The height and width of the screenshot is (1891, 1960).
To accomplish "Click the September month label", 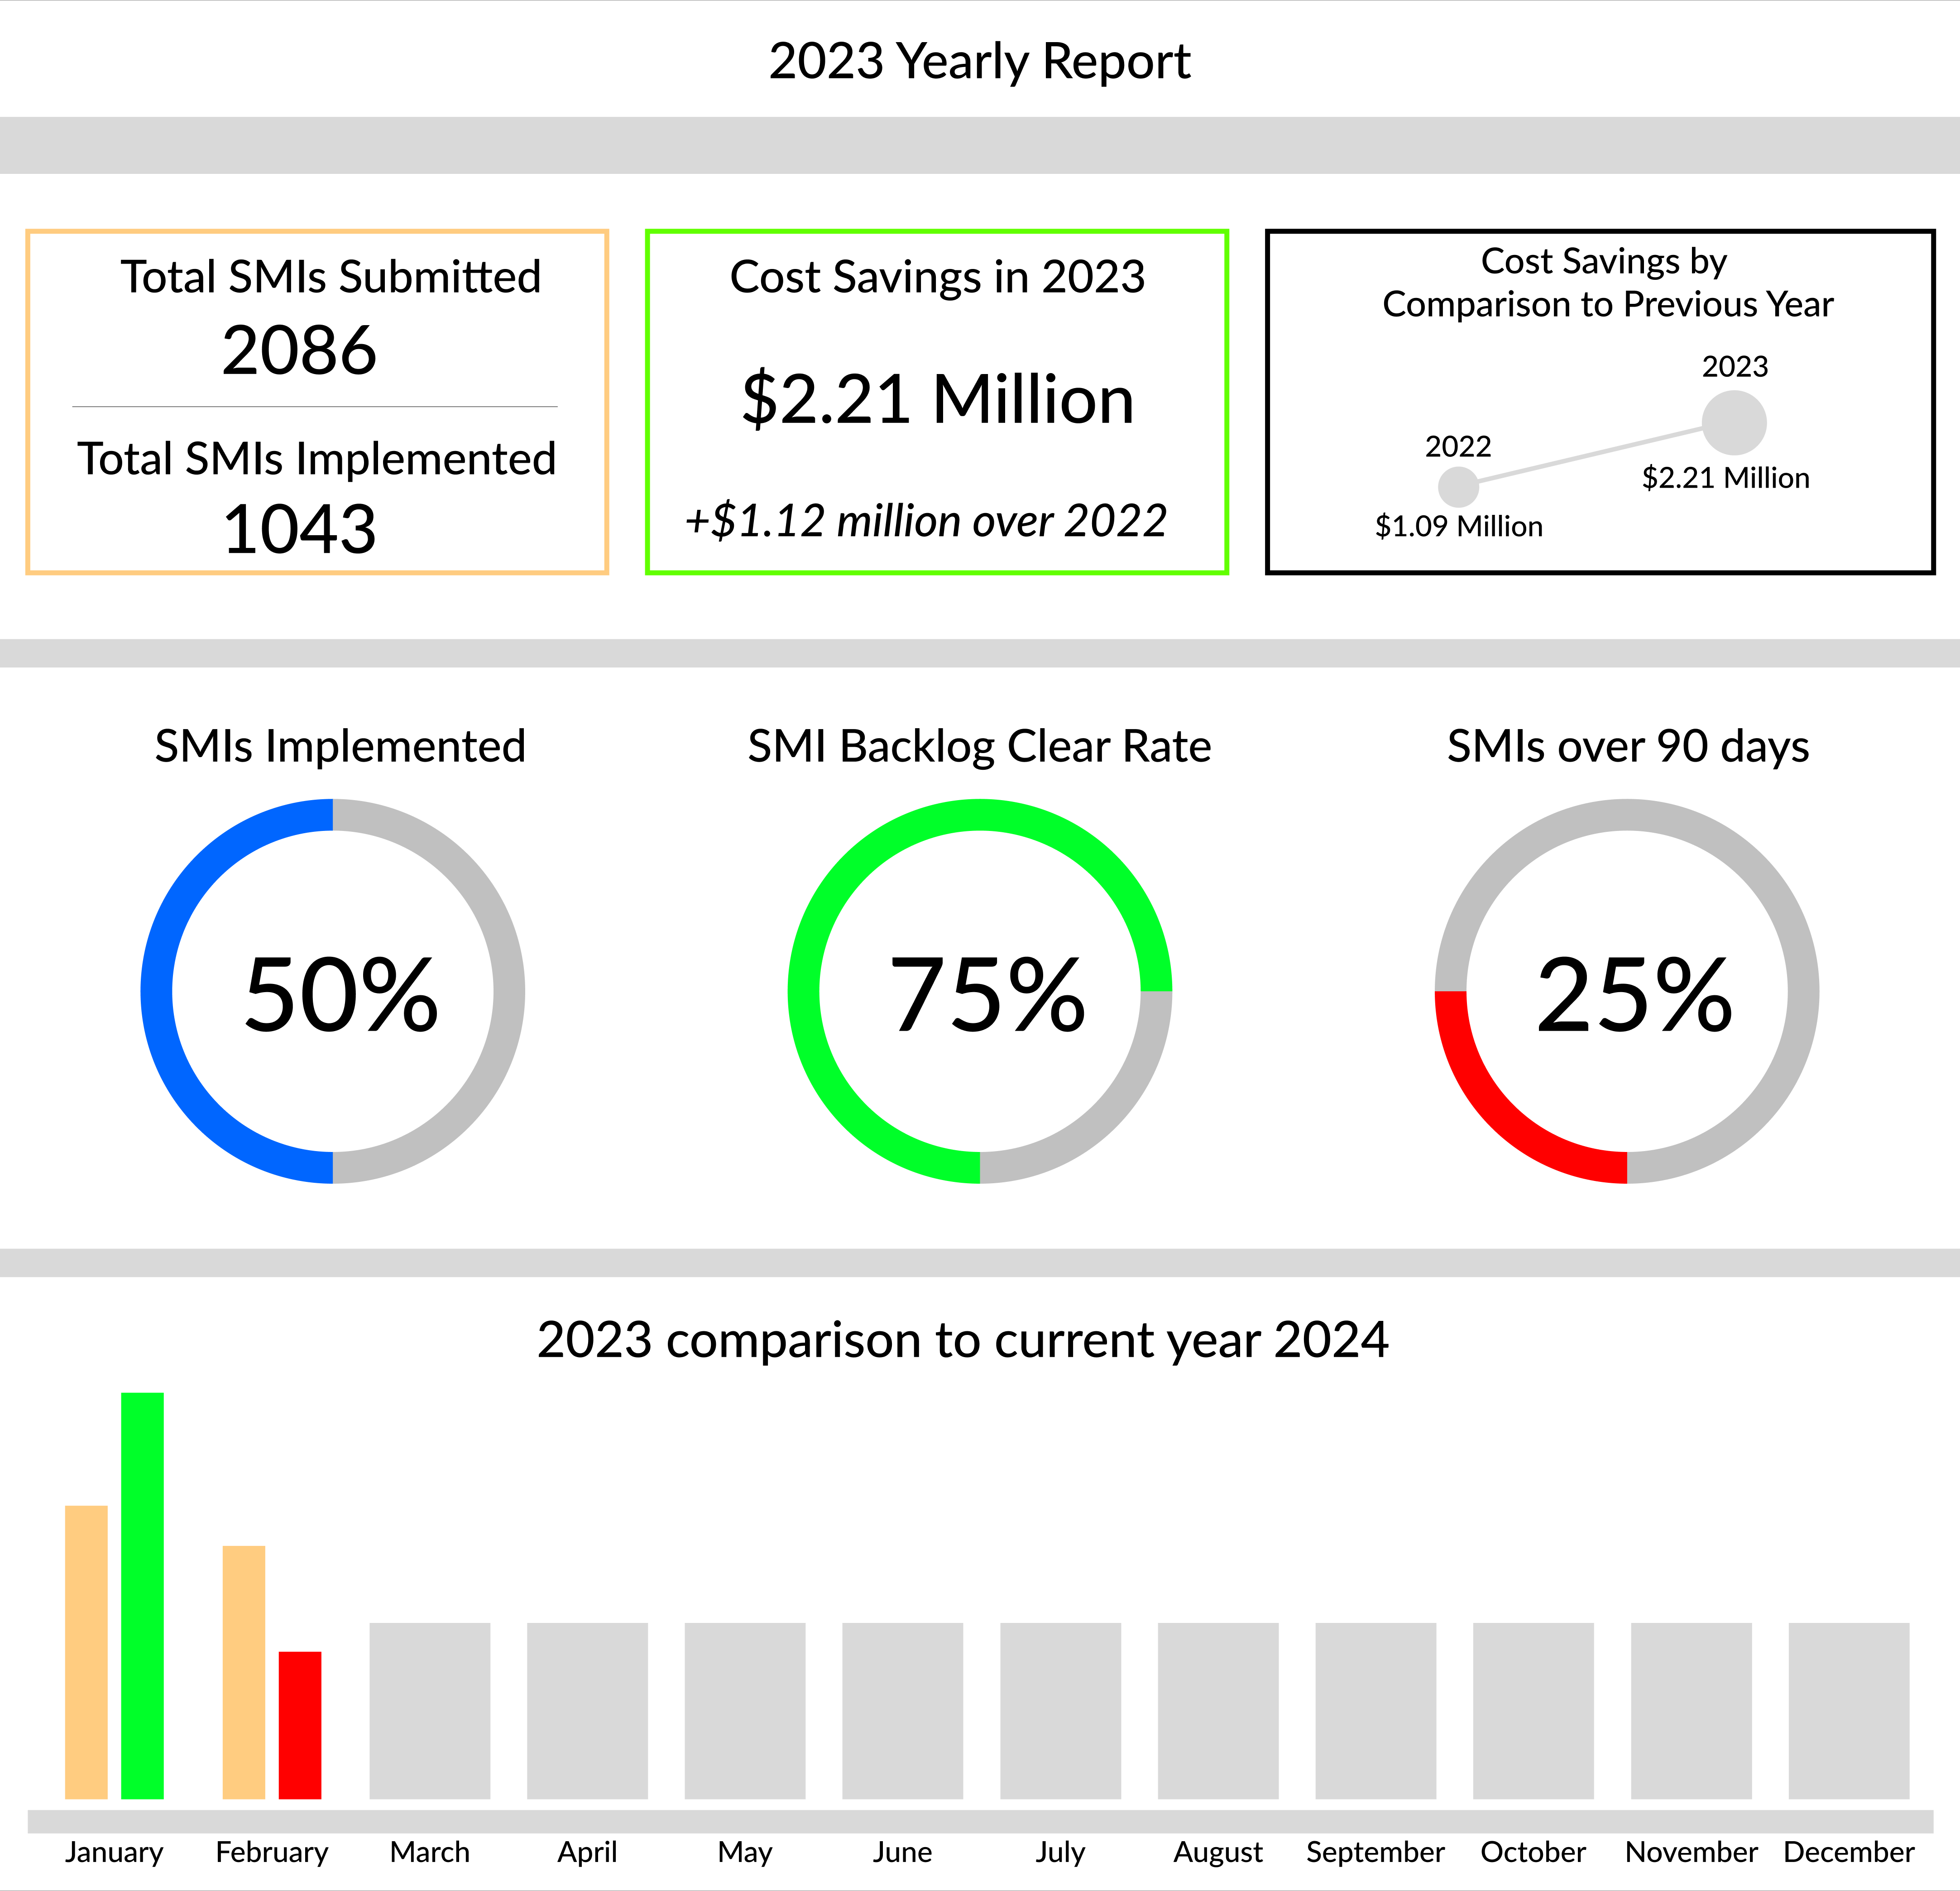I will (x=1375, y=1852).
